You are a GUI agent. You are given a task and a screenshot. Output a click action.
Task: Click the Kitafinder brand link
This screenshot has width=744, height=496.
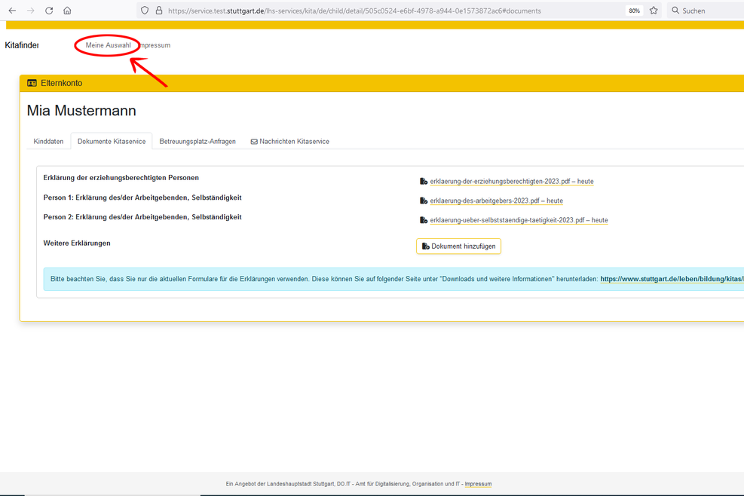[22, 45]
